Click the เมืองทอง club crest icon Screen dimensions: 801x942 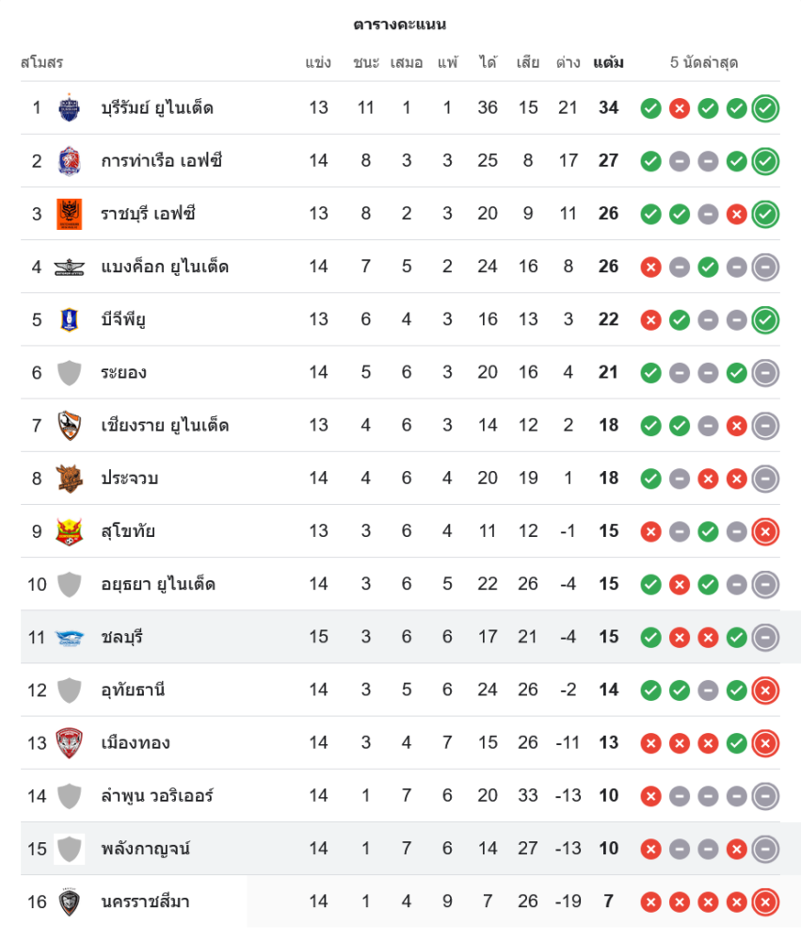[70, 742]
